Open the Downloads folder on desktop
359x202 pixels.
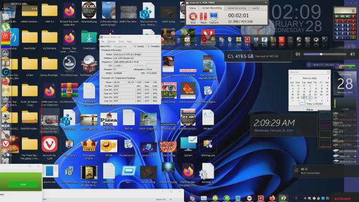pyautogui.click(x=89, y=40)
